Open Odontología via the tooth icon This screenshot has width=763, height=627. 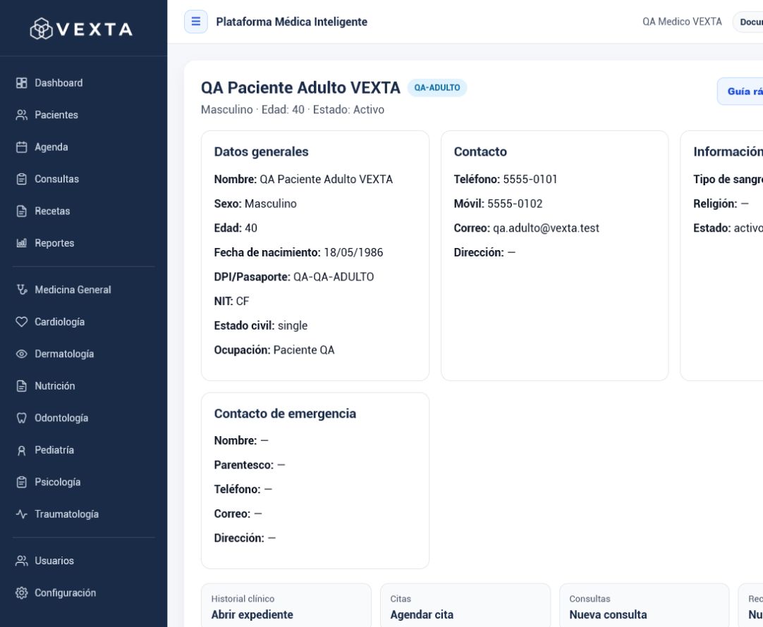click(21, 418)
